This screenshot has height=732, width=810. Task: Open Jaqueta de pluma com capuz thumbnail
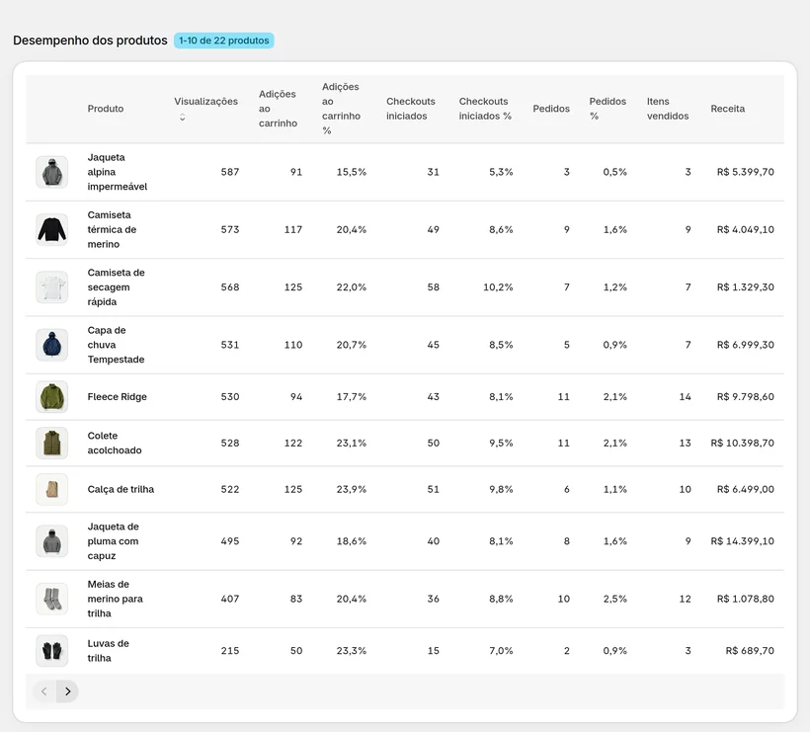click(51, 541)
